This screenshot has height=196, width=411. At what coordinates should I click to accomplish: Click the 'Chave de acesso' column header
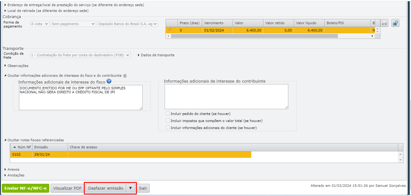[233, 147]
